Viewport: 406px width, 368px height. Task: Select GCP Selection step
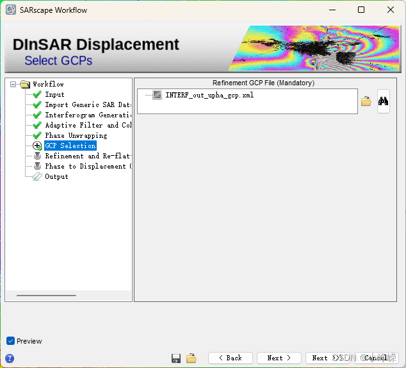[x=70, y=146]
